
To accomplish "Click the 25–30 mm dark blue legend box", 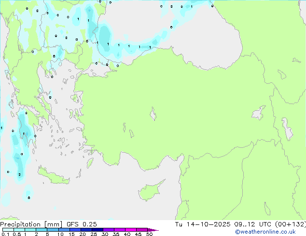I will [x=97, y=230].
